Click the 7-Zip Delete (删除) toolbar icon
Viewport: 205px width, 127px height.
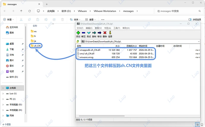click(x=105, y=33)
